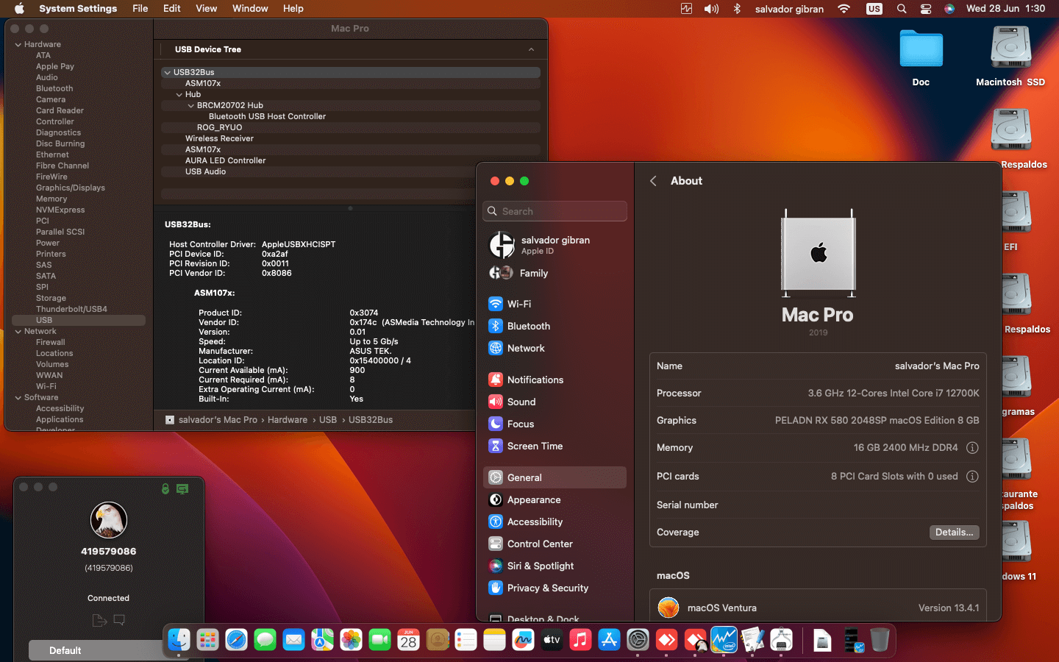The height and width of the screenshot is (662, 1059).
Task: Select Graphics/Displays in System Information sidebar
Action: pos(71,188)
